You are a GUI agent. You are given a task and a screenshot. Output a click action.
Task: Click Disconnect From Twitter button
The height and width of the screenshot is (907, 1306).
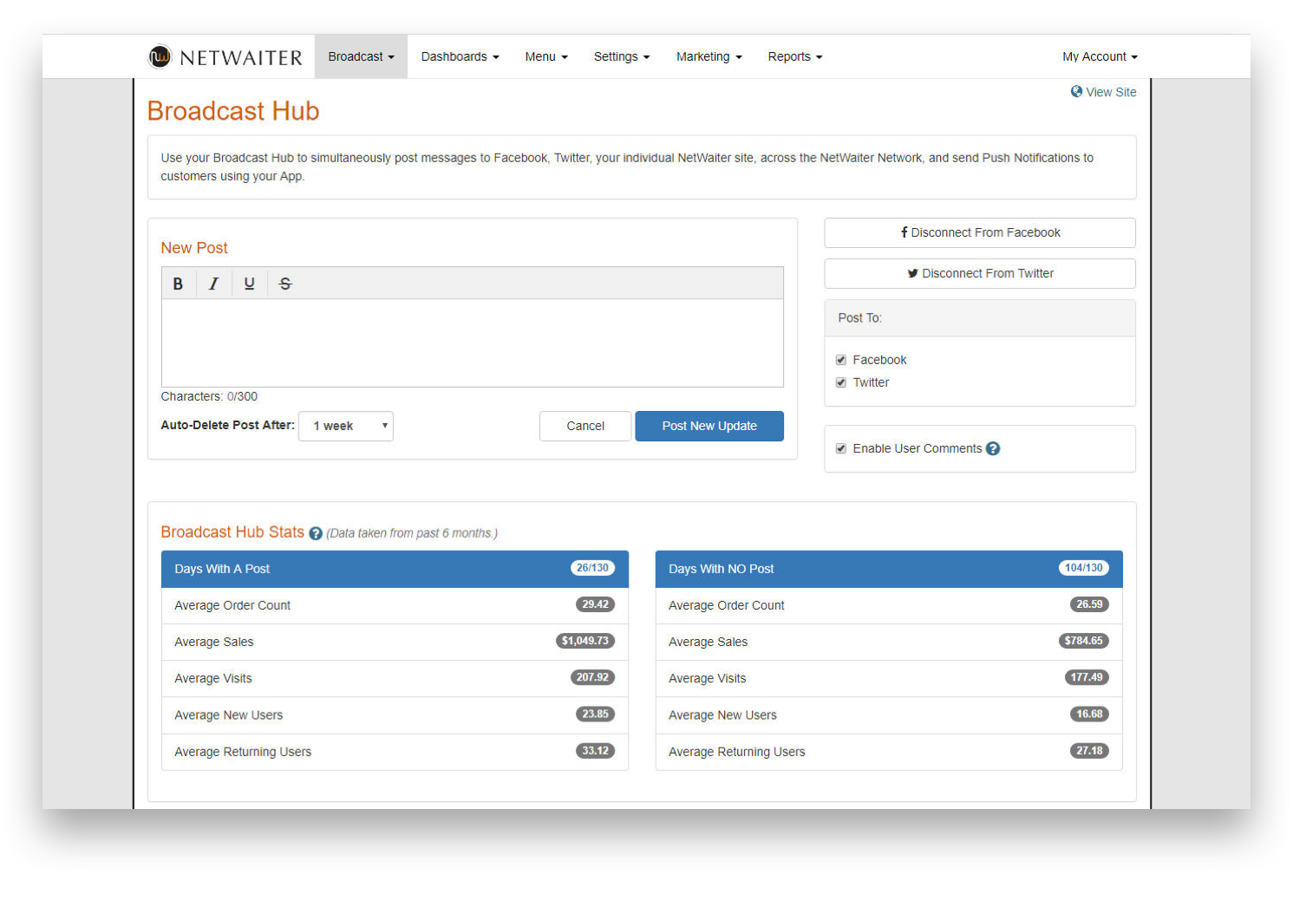980,273
